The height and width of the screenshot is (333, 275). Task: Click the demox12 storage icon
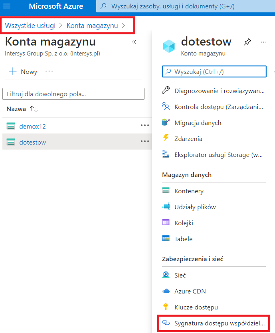click(x=11, y=126)
